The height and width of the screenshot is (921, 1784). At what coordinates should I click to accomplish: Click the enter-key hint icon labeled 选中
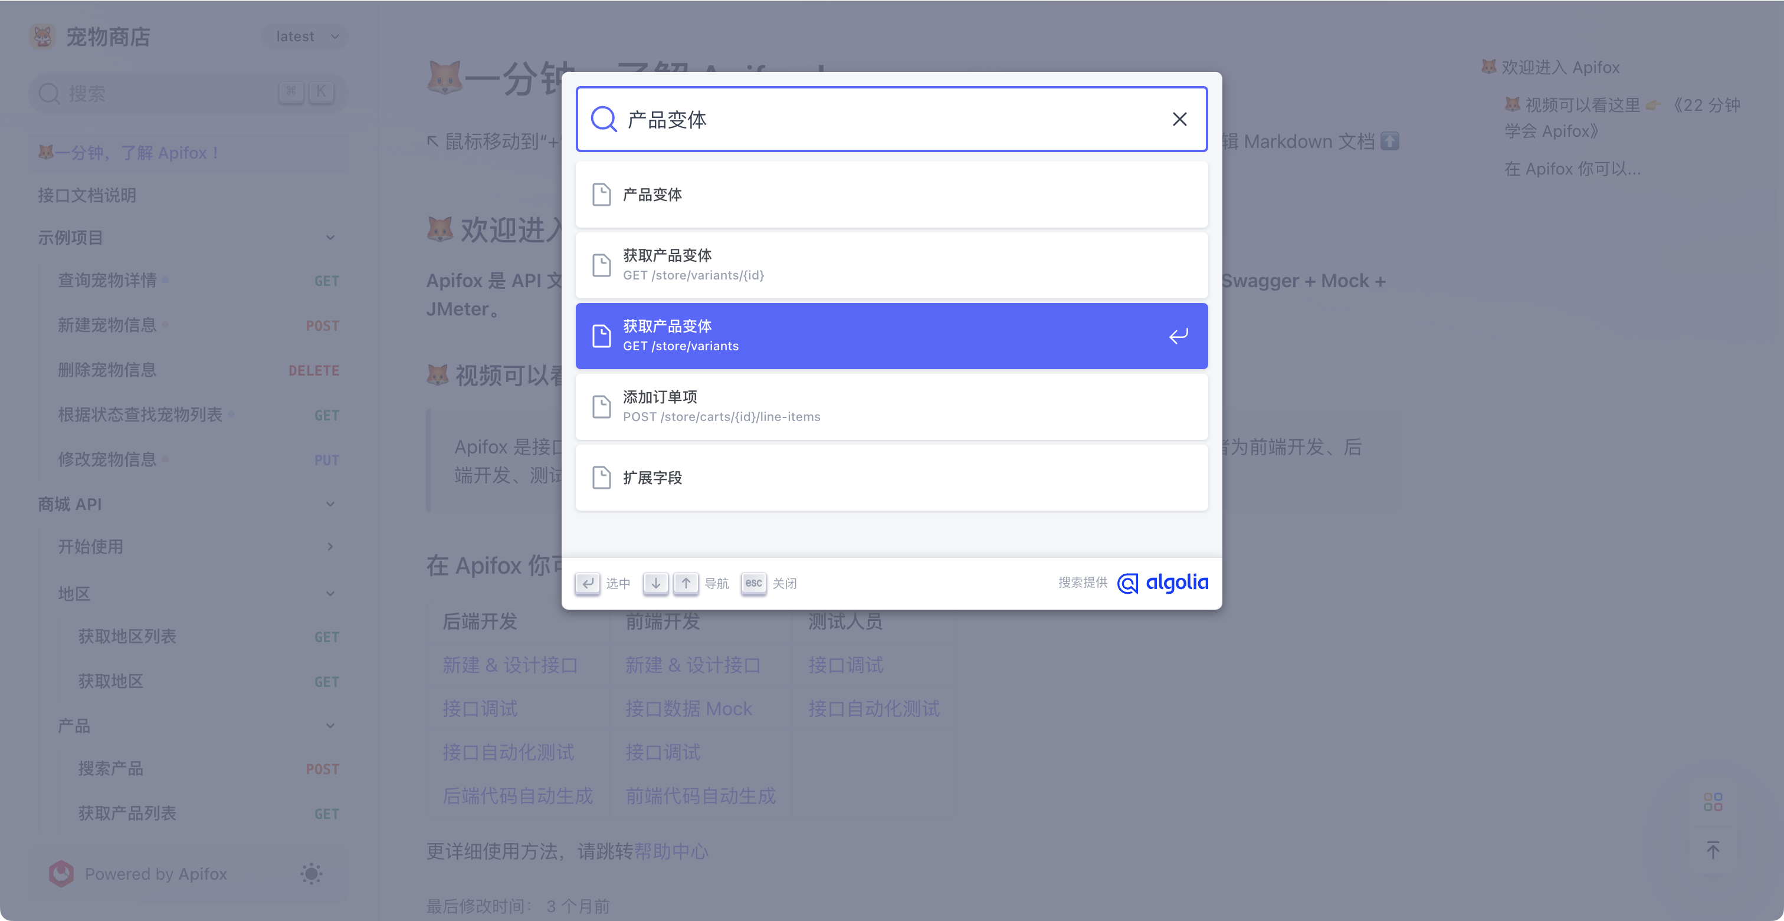[x=587, y=583]
